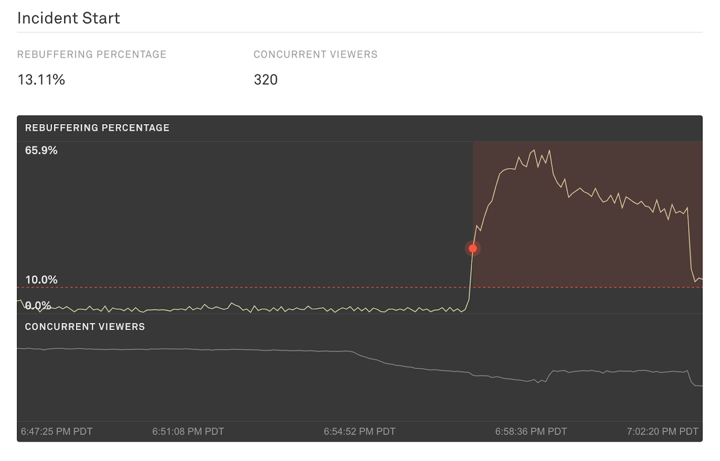Click the 6:47:25 PM PDT timestamp
The image size is (720, 461).
tap(56, 431)
